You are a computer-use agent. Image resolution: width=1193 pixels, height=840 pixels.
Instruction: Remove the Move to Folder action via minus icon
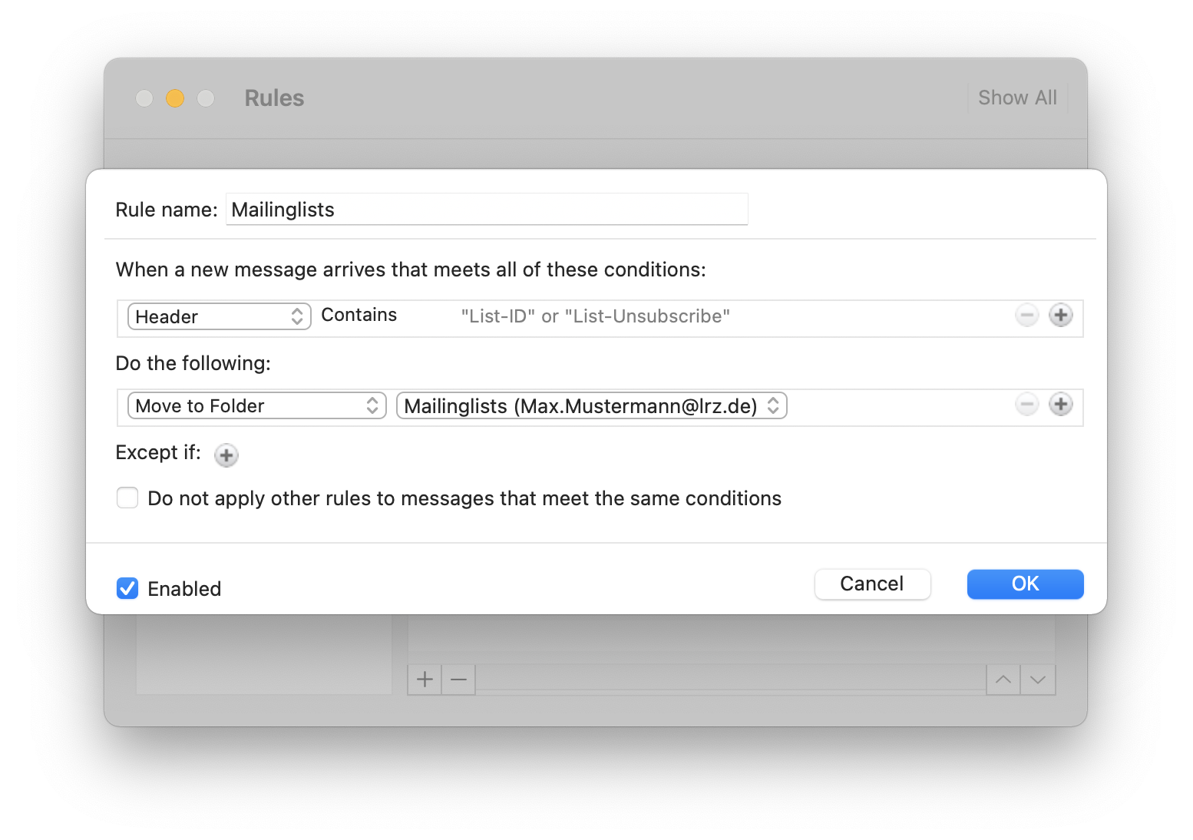tap(1026, 404)
